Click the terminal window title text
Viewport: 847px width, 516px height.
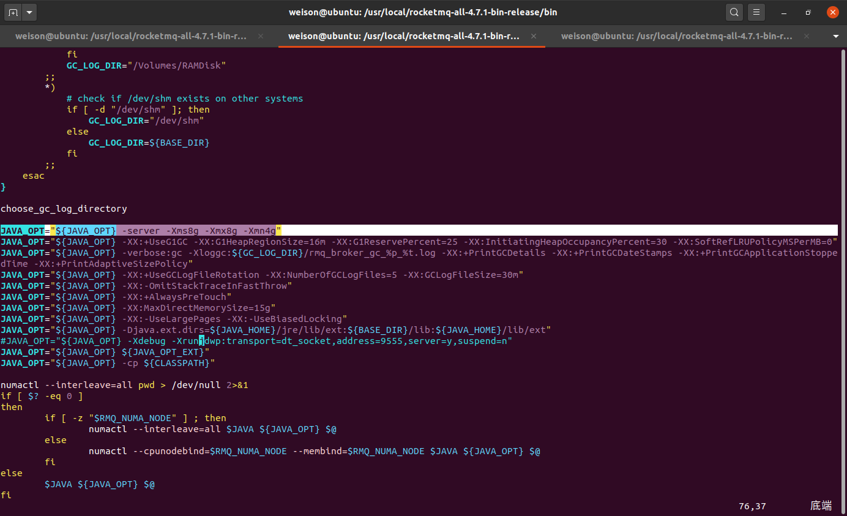pos(423,12)
